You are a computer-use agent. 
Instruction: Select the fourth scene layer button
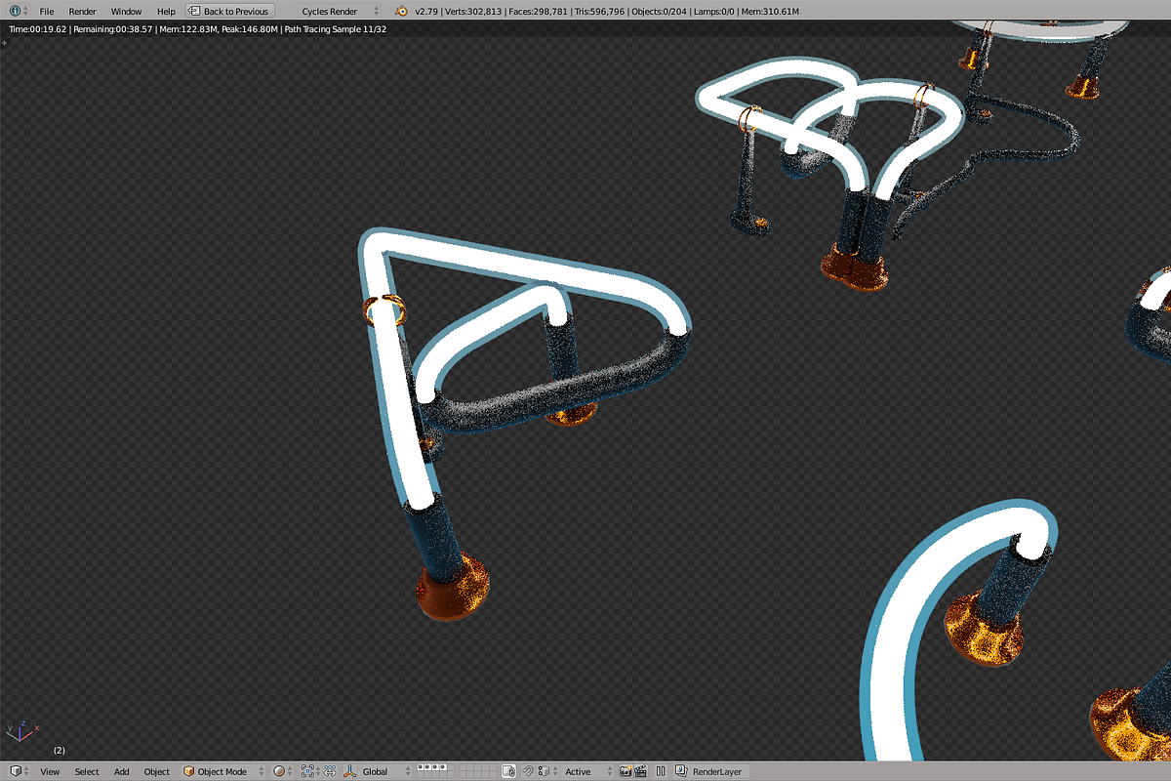(441, 767)
